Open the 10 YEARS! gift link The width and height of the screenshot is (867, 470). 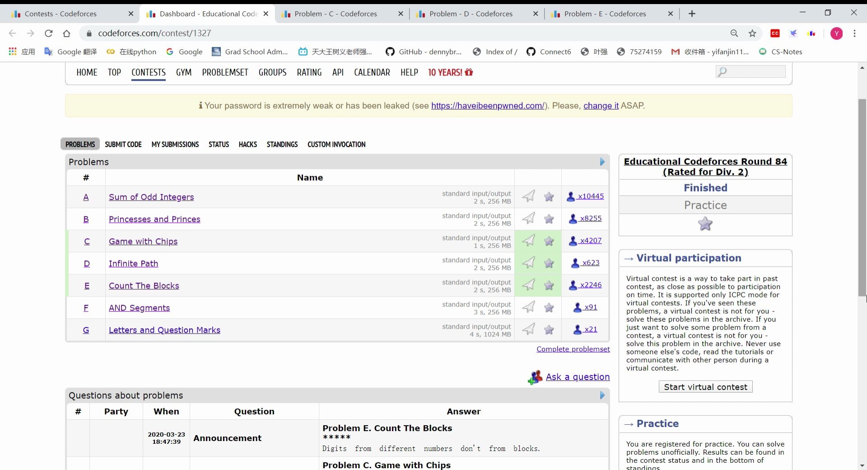(x=450, y=72)
